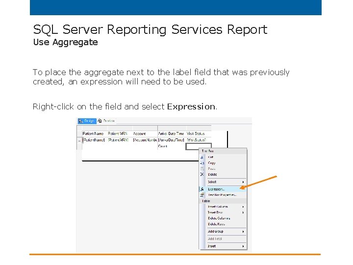Expand the Insert Row submenu arrow
The width and height of the screenshot is (353, 265).
click(243, 212)
